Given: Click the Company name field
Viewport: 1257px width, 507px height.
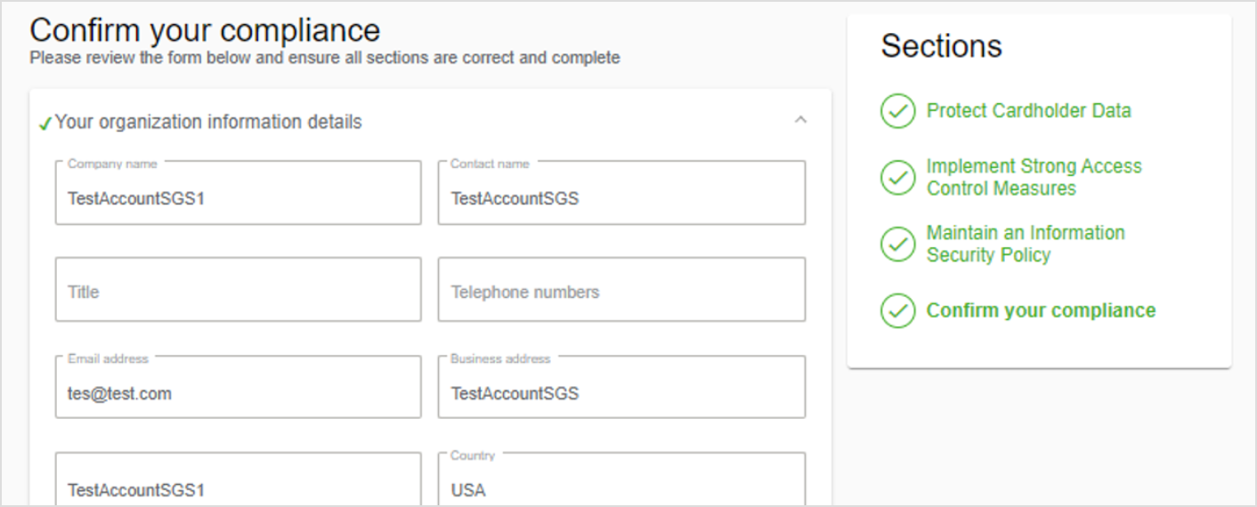Looking at the screenshot, I should 238,192.
